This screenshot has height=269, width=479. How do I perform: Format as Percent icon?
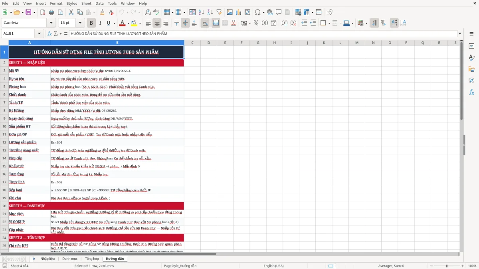(256, 23)
